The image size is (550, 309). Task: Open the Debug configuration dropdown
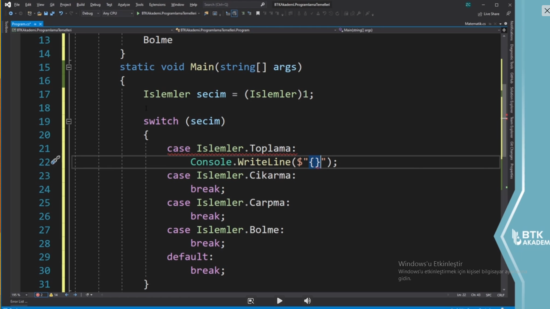tap(90, 13)
